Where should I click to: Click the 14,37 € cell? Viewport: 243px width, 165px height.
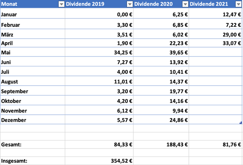(161, 81)
